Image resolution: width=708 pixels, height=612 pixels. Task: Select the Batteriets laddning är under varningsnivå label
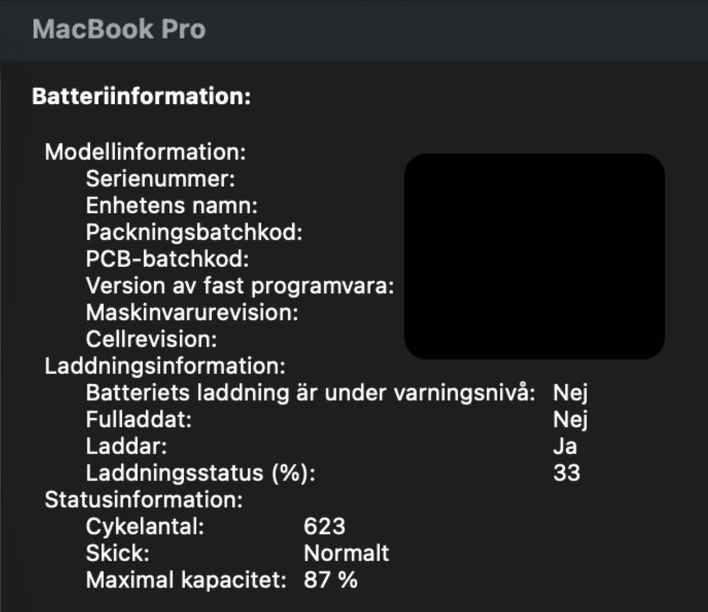(310, 393)
